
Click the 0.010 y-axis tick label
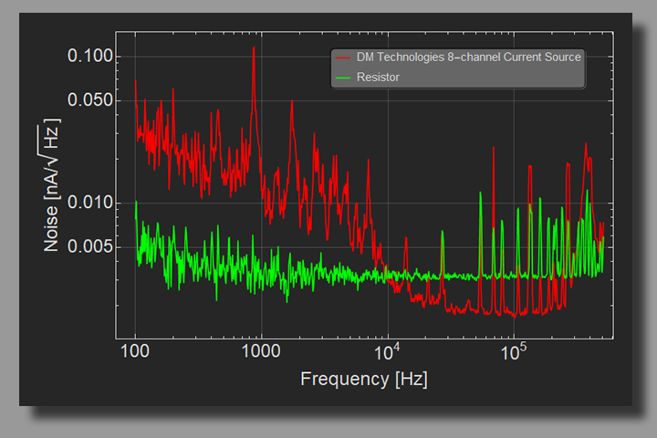pyautogui.click(x=90, y=203)
